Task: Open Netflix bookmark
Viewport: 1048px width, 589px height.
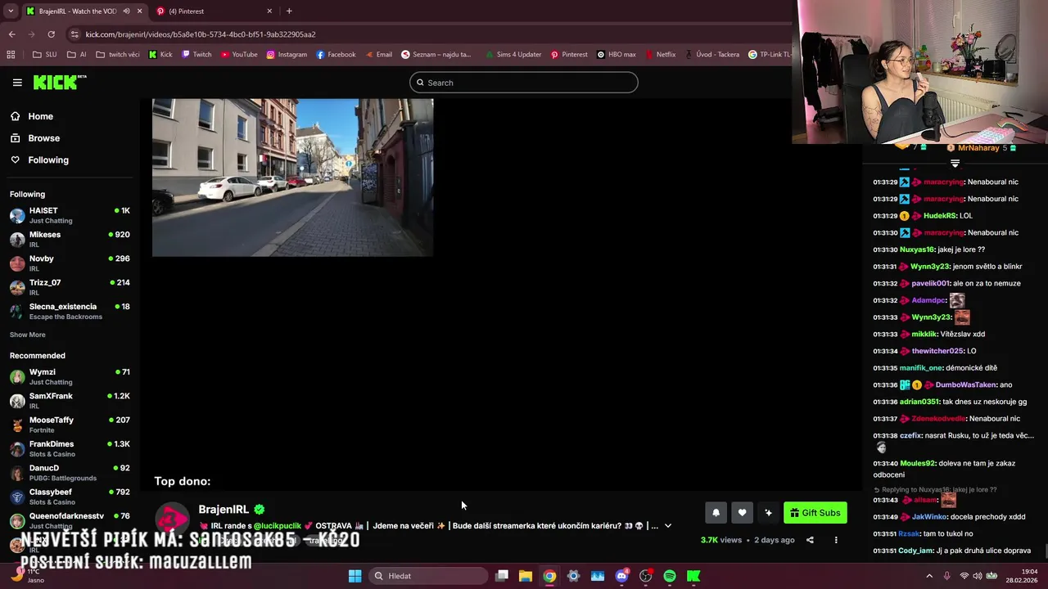Action: (x=660, y=55)
